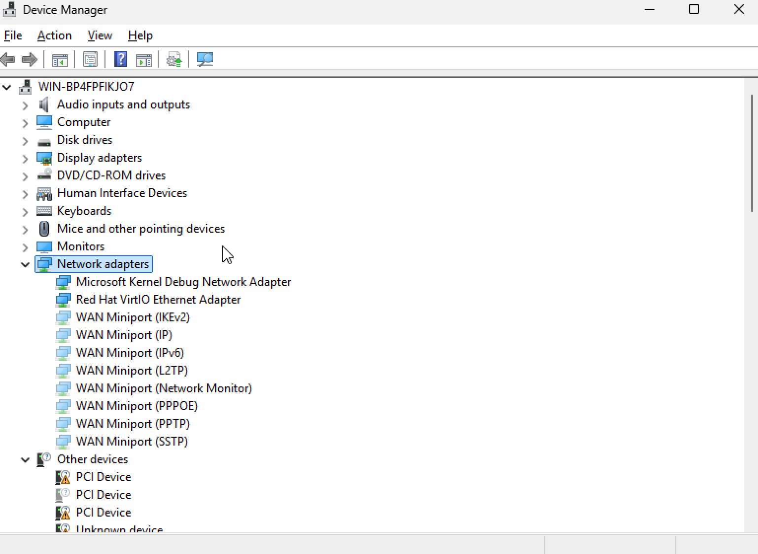
Task: Maximize the Device Manager window
Action: click(694, 9)
